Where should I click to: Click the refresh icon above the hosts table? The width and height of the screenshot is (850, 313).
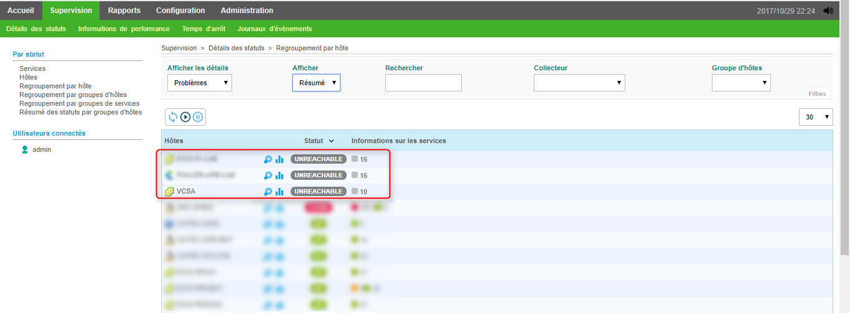pyautogui.click(x=173, y=117)
